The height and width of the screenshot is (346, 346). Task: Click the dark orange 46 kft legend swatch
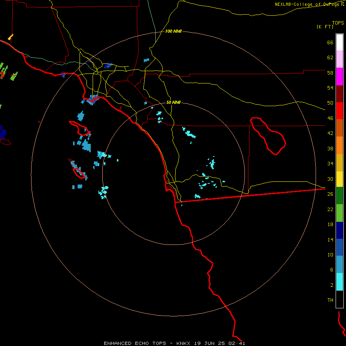339,128
